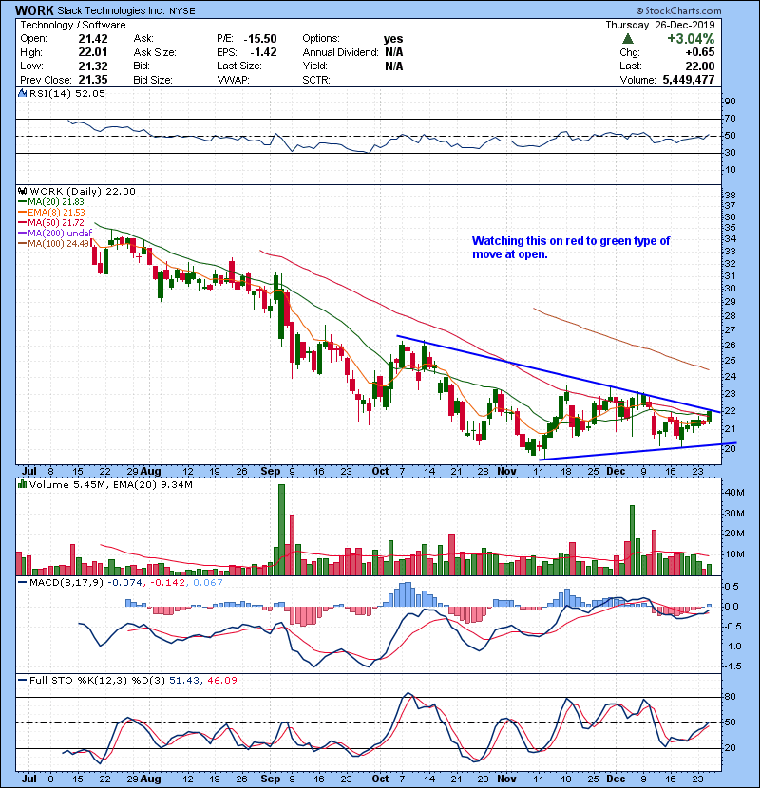Click the VWAP field label
This screenshot has height=788, width=760.
pos(233,80)
